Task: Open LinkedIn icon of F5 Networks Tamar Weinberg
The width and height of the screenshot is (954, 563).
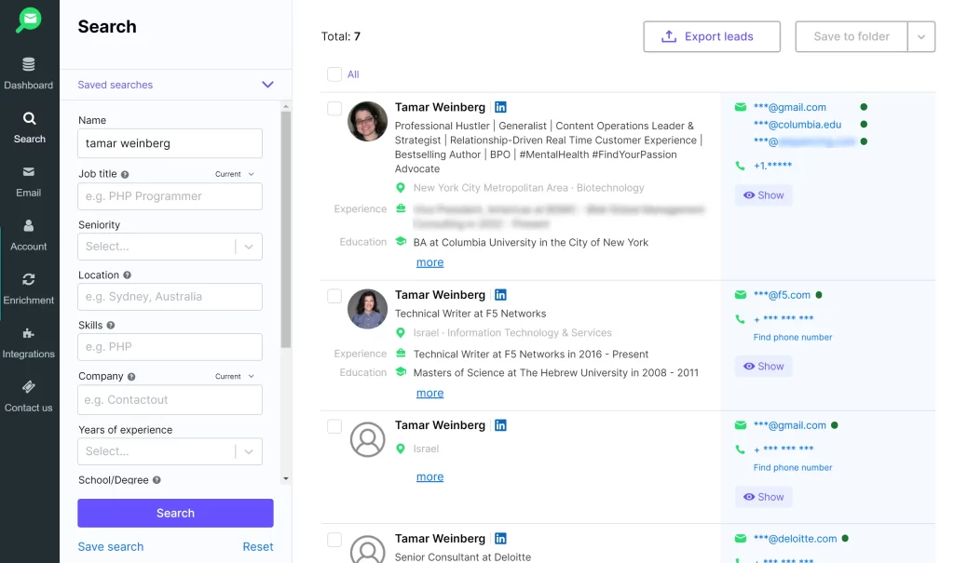Action: pos(500,295)
